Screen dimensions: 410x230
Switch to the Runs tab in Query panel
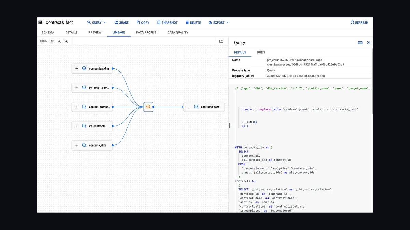261,53
